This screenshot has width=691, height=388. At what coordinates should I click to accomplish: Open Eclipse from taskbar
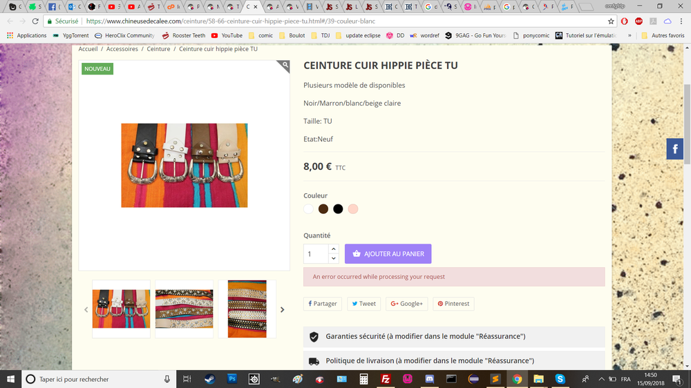(x=473, y=379)
